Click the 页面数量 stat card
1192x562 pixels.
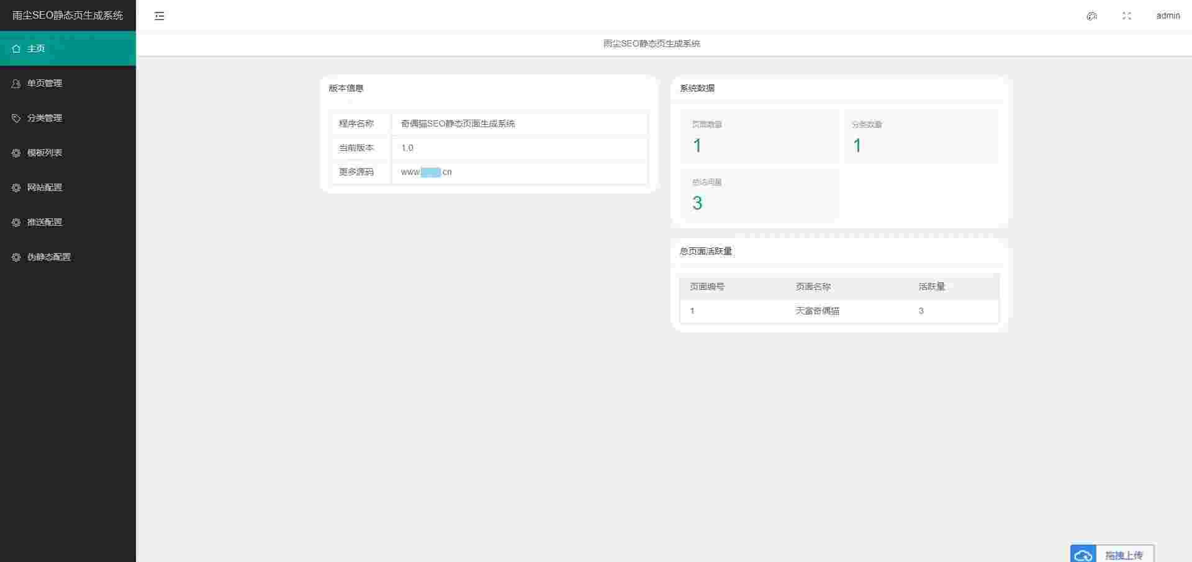pos(759,136)
